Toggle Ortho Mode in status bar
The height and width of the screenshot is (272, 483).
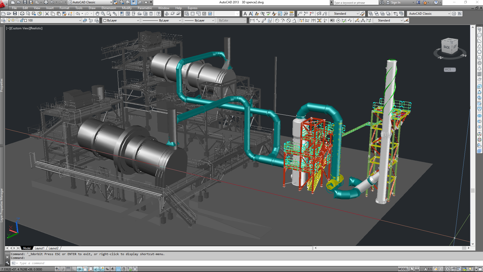(74, 269)
